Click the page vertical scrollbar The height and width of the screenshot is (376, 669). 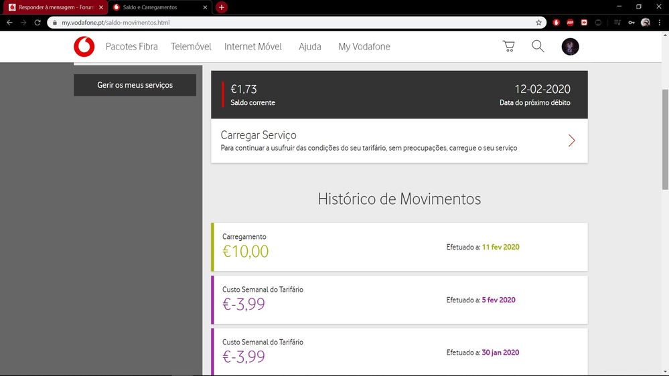pyautogui.click(x=664, y=134)
